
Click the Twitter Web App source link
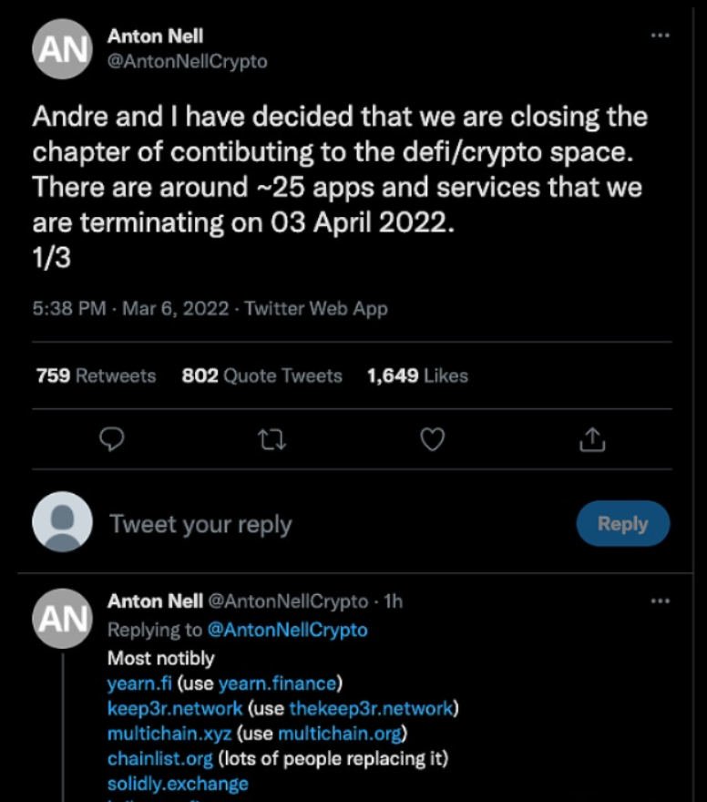(317, 308)
